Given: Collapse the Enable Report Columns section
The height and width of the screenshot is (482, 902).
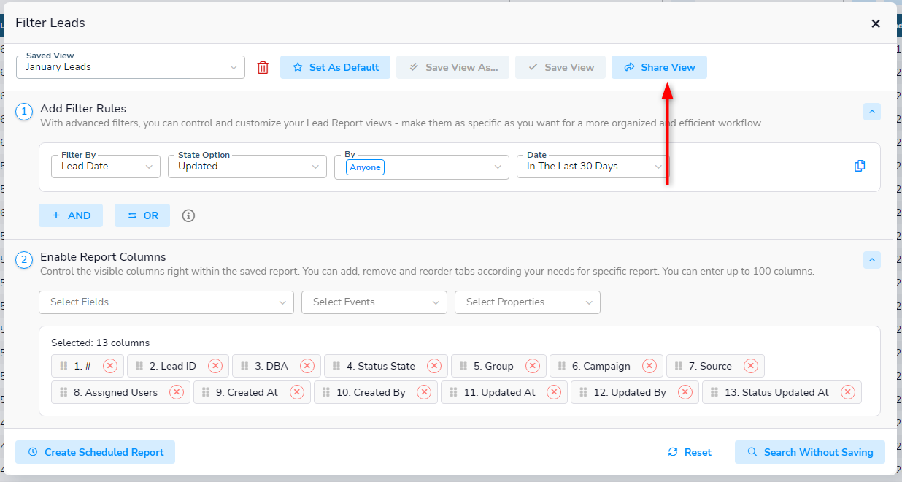Looking at the screenshot, I should (871, 260).
